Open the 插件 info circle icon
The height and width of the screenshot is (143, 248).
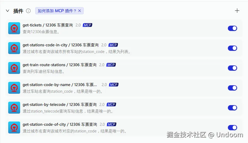pos(28,11)
